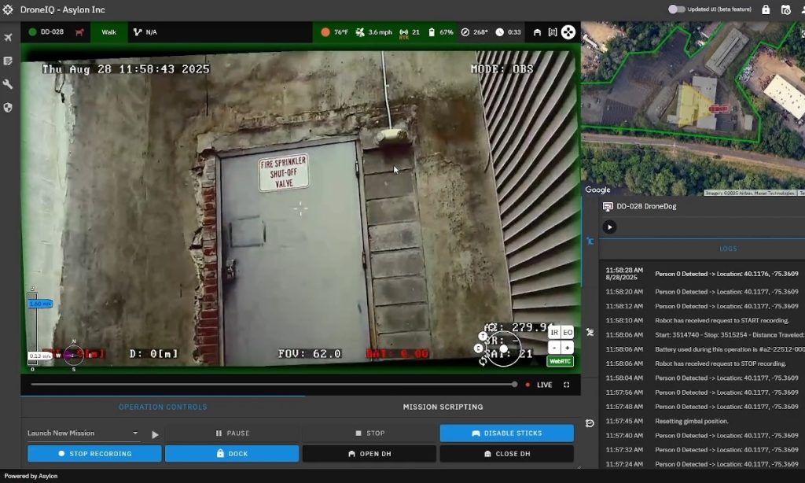Click STOP RECORDING button

click(x=94, y=454)
